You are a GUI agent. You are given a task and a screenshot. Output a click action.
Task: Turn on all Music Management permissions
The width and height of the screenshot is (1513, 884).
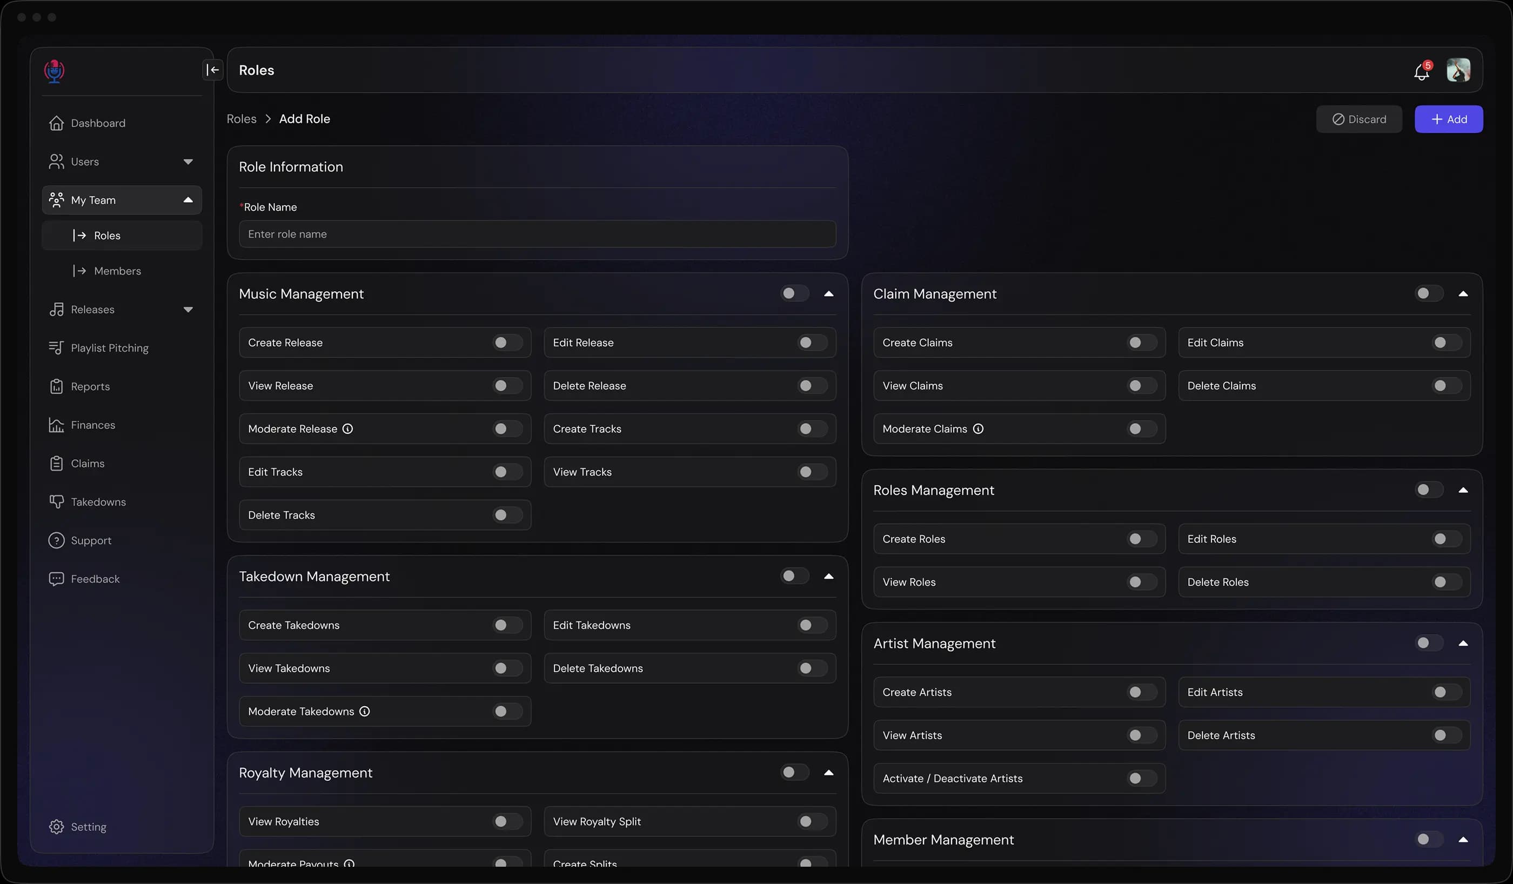(x=795, y=293)
